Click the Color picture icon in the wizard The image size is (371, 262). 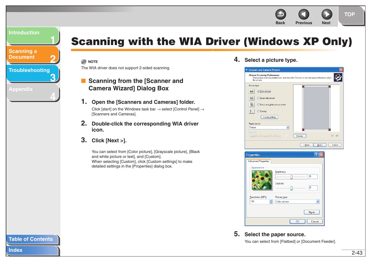click(252, 91)
